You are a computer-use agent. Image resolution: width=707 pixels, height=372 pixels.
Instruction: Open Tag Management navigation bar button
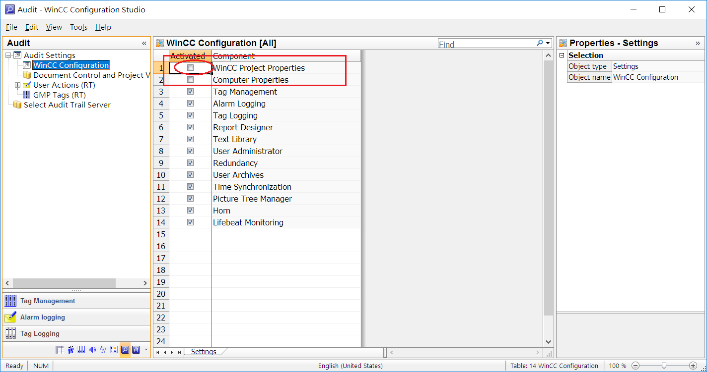[76, 301]
